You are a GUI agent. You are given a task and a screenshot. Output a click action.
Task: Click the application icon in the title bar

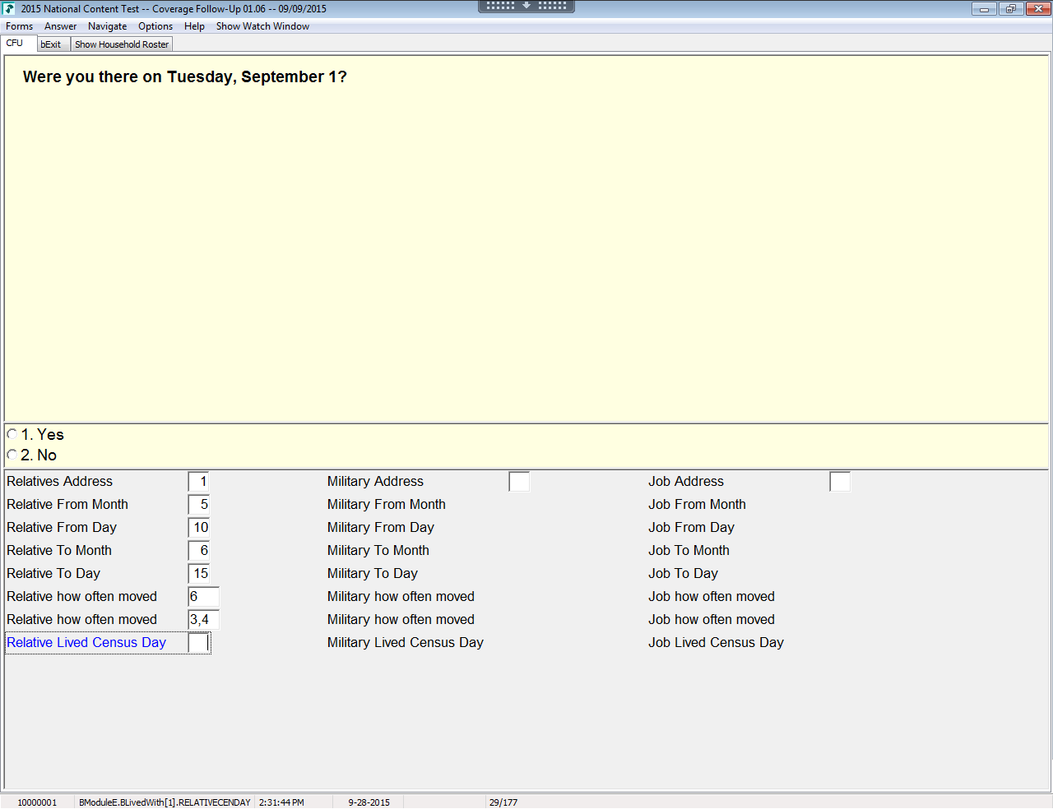coord(9,8)
